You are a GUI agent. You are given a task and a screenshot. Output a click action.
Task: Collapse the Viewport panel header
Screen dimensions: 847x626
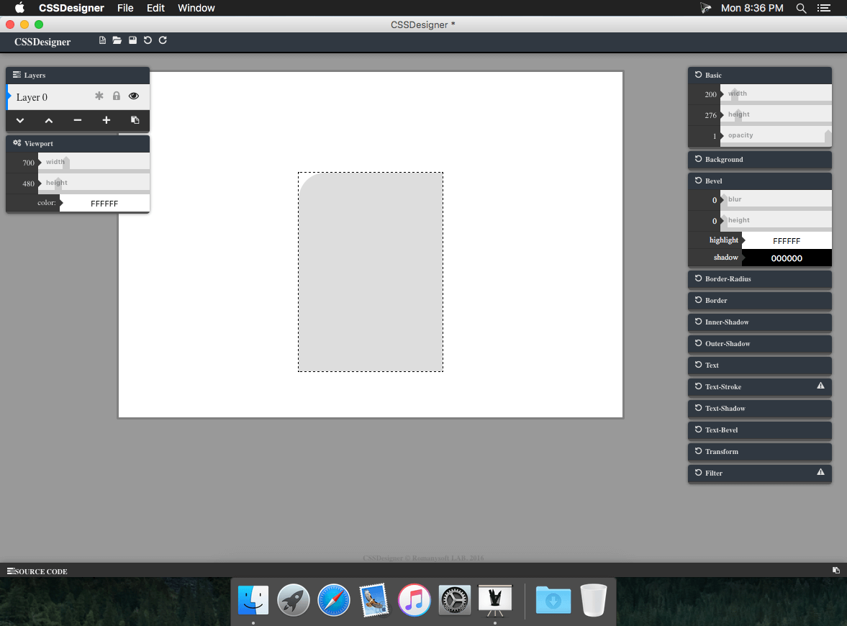point(78,144)
